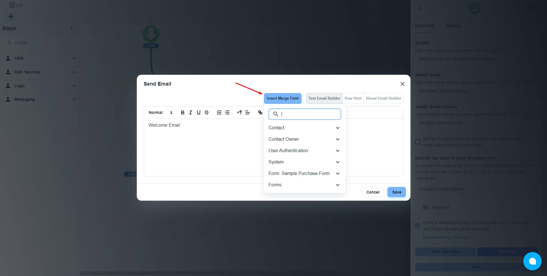Switch to Visual Email Builder tab

click(x=383, y=98)
